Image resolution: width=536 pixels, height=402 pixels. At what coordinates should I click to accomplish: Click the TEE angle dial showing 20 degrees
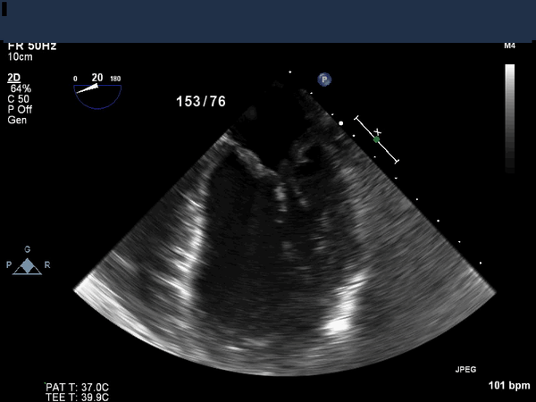click(97, 88)
